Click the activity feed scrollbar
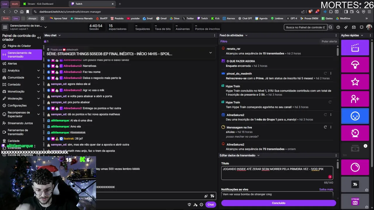This screenshot has width=374, height=210. click(338, 52)
